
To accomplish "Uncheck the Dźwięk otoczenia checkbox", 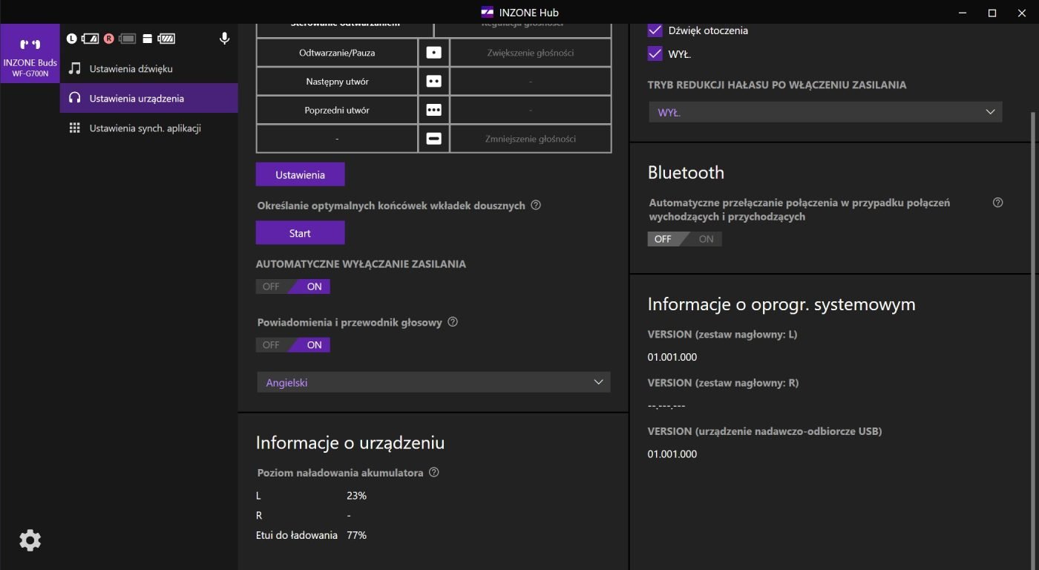I will 655,30.
